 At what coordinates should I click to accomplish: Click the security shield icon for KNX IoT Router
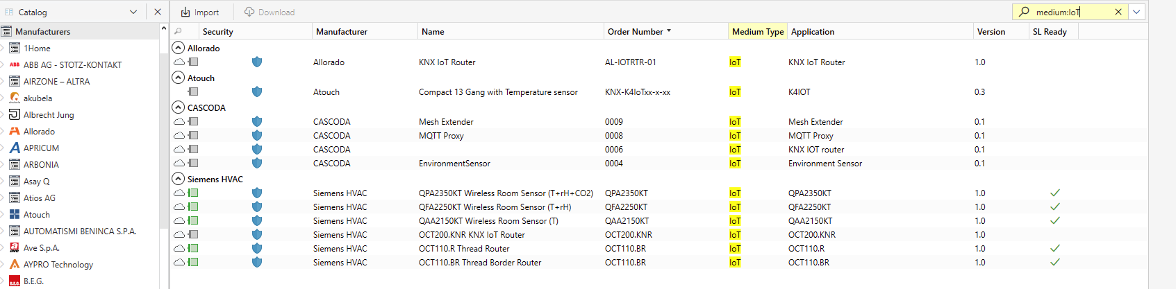coord(257,62)
